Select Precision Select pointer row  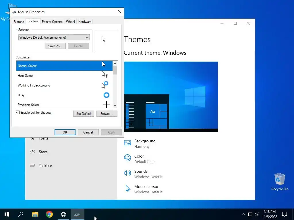pos(64,104)
